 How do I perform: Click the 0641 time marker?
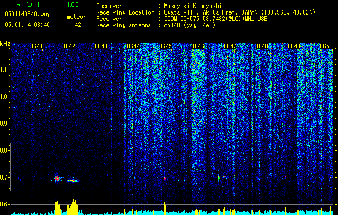[37, 46]
